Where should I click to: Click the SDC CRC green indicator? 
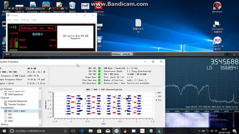99,71
